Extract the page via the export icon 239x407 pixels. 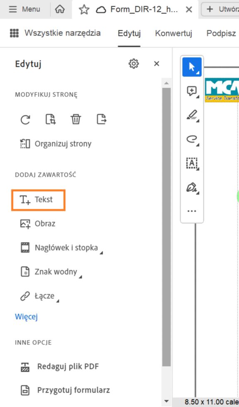100,120
